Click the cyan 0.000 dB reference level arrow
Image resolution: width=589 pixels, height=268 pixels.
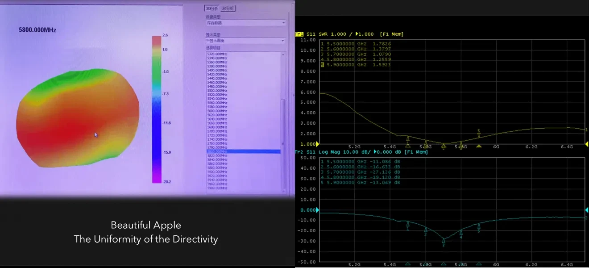(317, 210)
